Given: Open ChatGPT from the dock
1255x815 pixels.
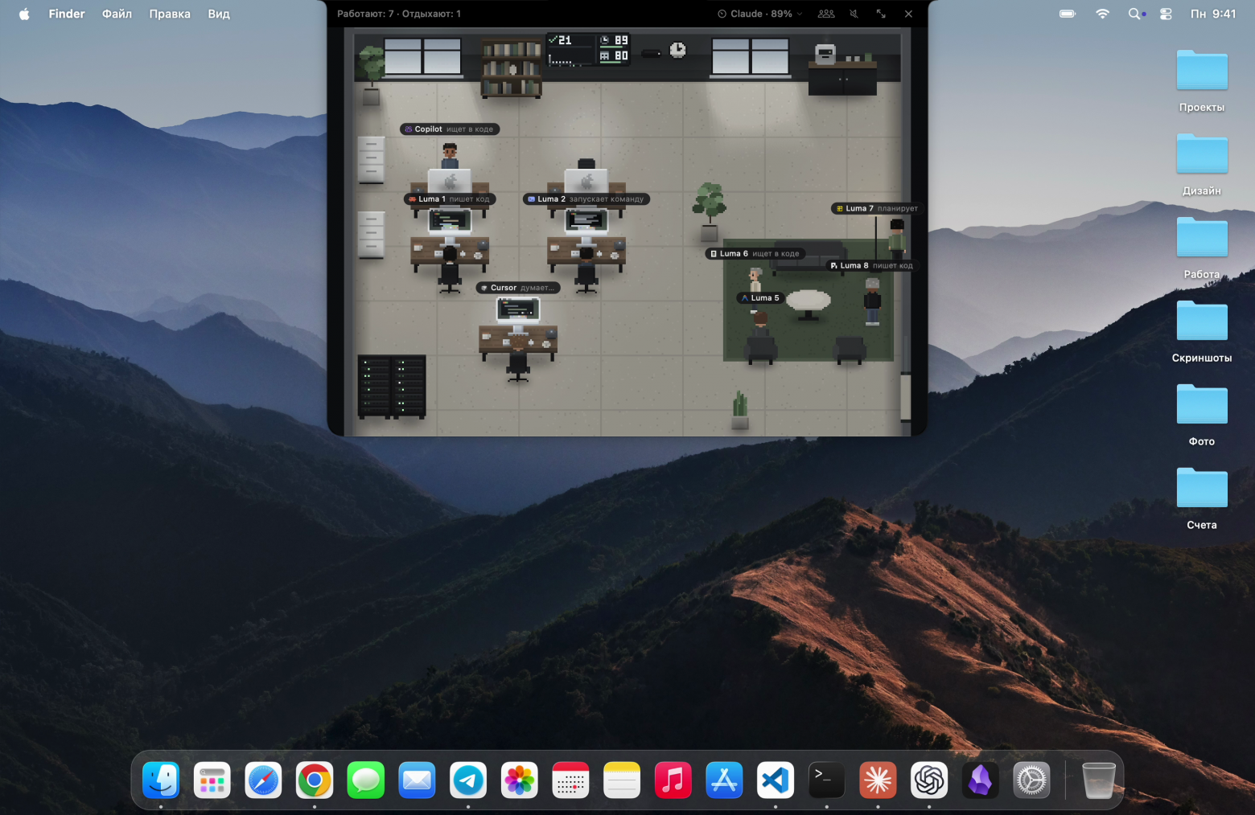Looking at the screenshot, I should (x=929, y=780).
